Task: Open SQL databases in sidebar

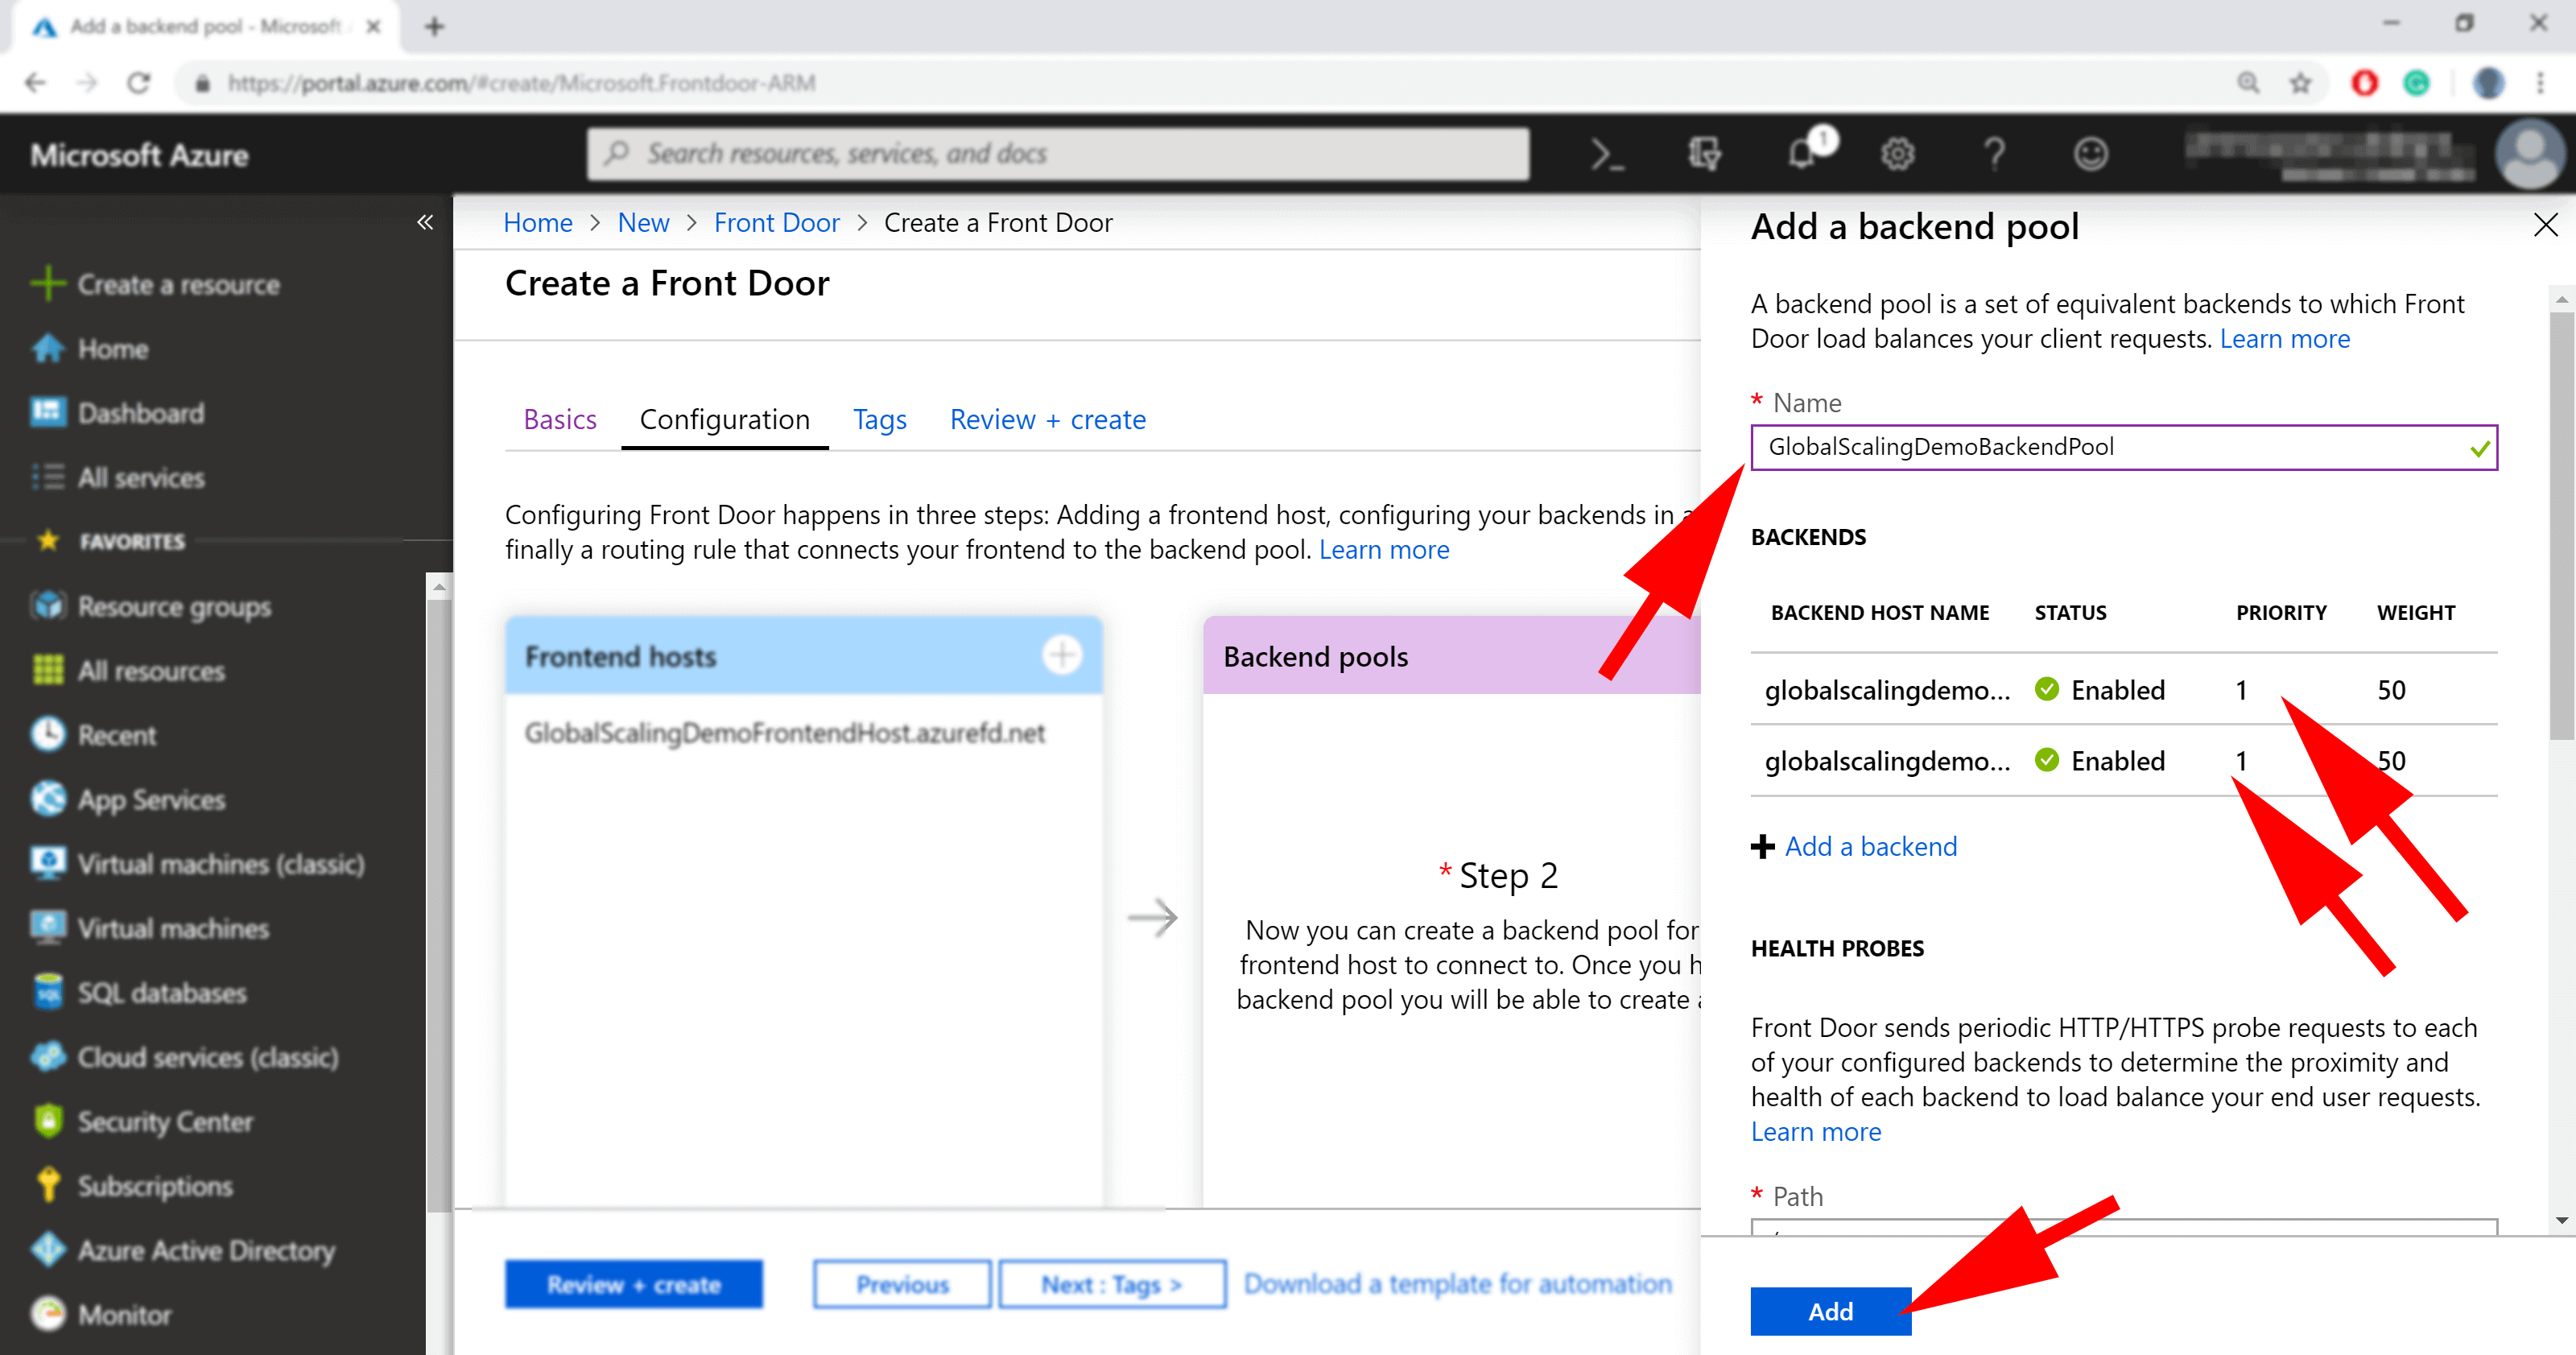Action: [162, 993]
